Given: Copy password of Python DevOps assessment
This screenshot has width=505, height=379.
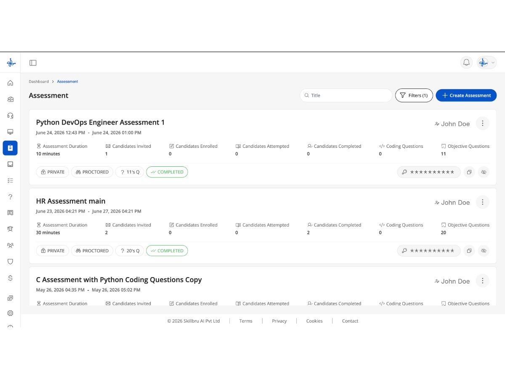Looking at the screenshot, I should [469, 172].
